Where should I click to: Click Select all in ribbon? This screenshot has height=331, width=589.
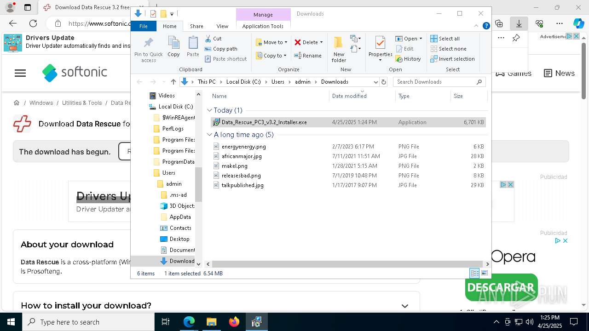point(445,39)
